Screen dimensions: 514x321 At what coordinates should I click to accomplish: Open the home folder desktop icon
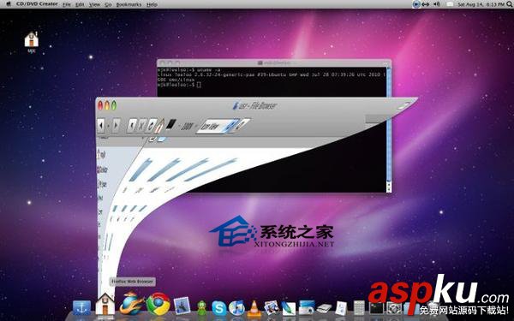tap(32, 40)
